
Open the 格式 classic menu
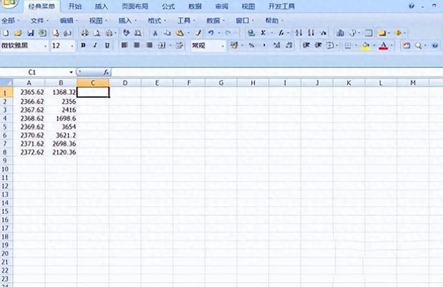pos(157,21)
